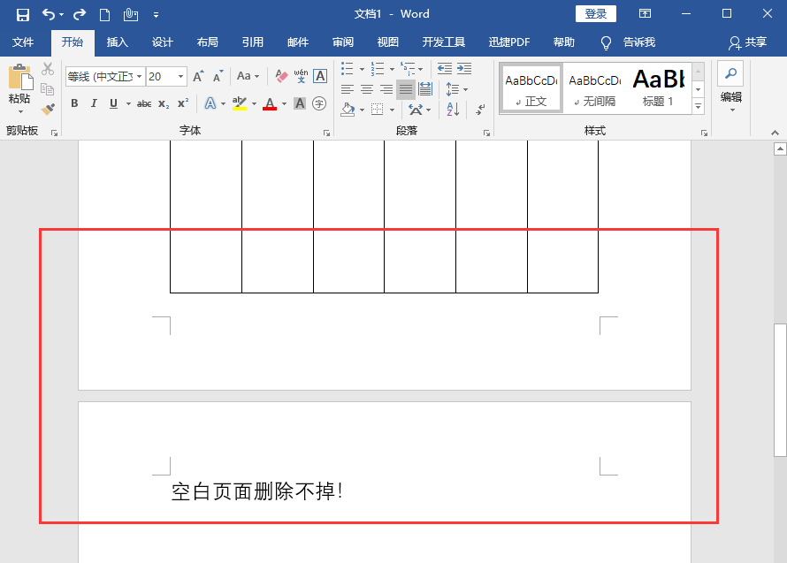The height and width of the screenshot is (563, 787).
Task: Click the 共享 share button
Action: 747,42
